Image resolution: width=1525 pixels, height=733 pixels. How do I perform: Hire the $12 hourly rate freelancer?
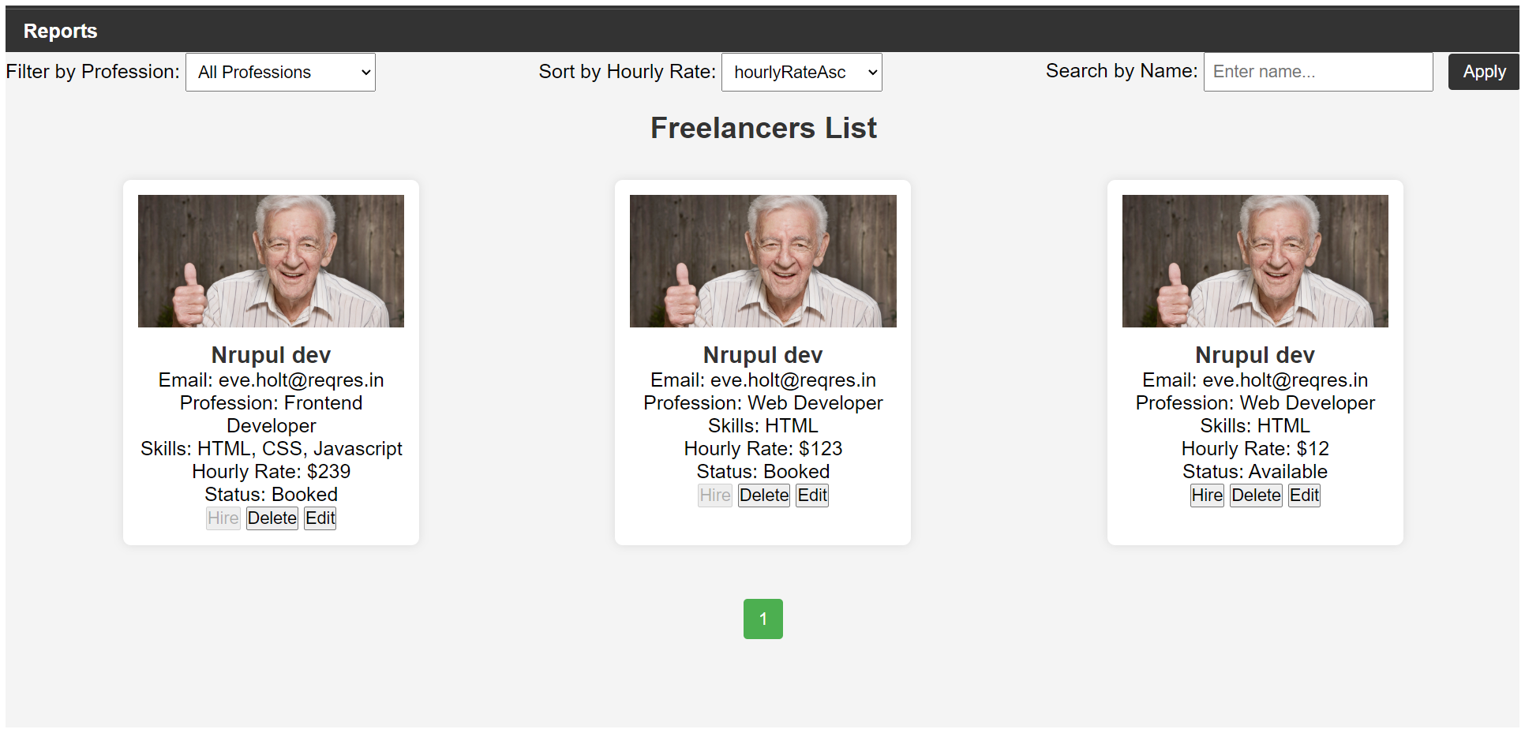(x=1206, y=496)
